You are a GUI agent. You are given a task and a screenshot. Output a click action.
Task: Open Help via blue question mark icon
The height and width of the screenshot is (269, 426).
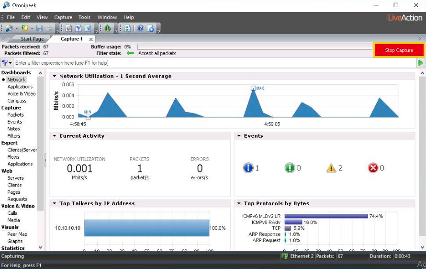pyautogui.click(x=140, y=28)
